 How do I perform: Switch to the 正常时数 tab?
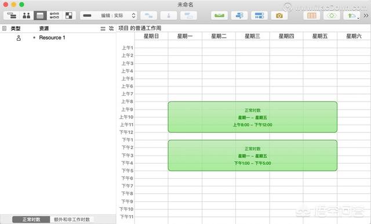coord(31,219)
